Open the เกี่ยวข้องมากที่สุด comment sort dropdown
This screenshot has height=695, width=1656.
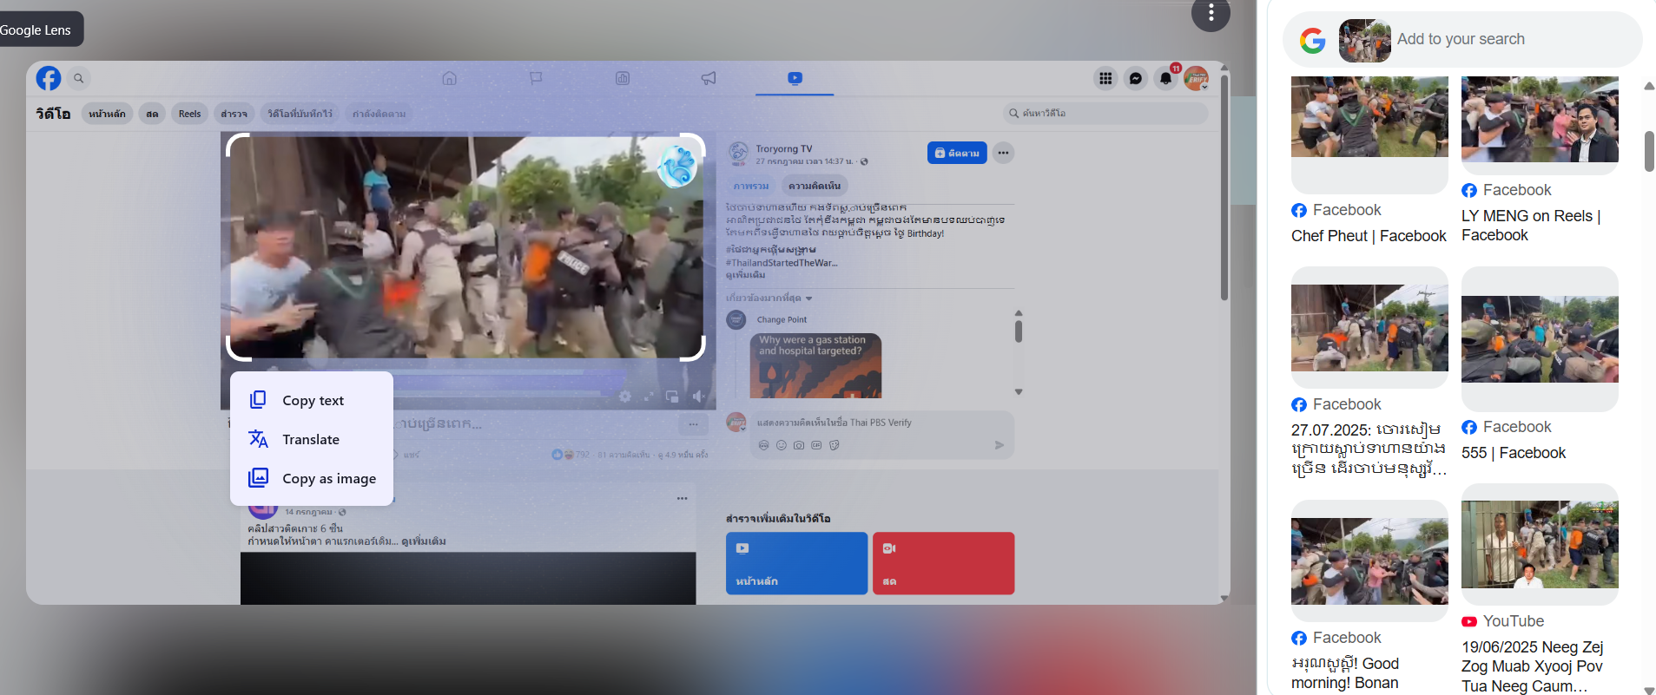(769, 298)
